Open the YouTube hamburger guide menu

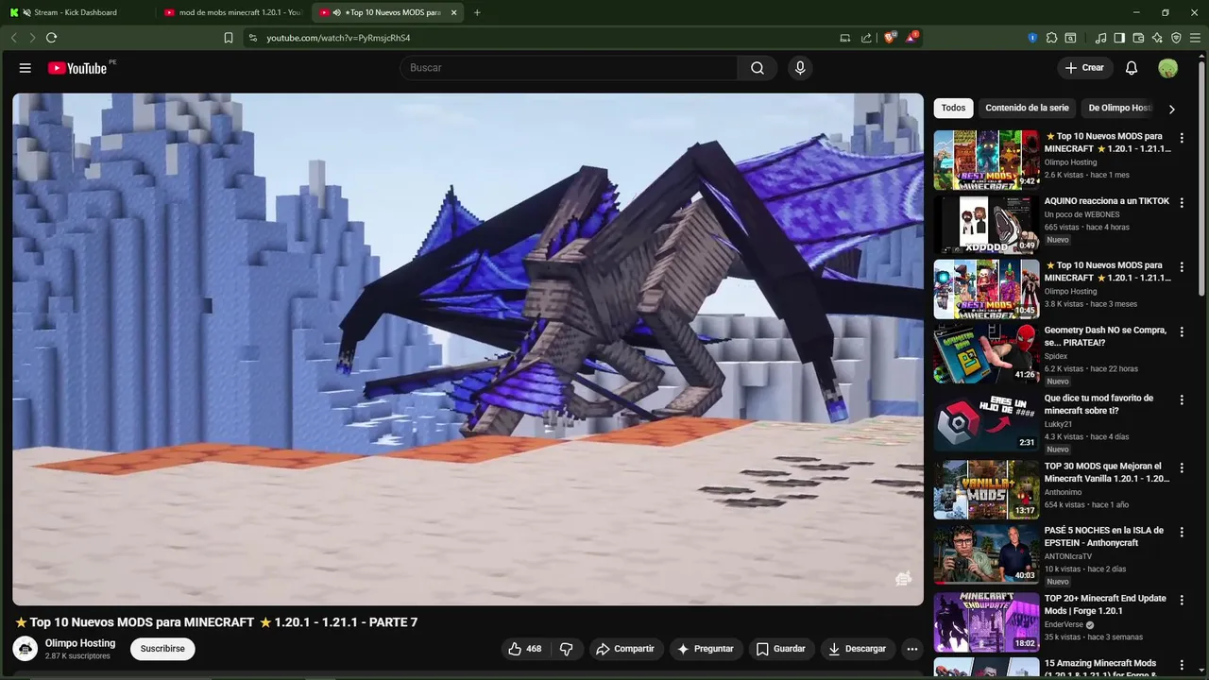(26, 68)
